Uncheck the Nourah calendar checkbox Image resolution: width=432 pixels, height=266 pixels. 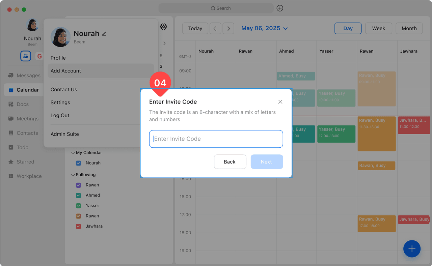(79, 163)
